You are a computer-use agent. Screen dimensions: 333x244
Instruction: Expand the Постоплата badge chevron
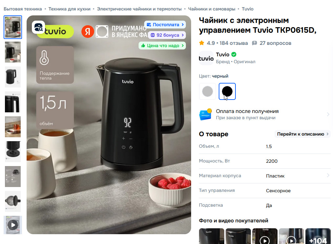183,25
